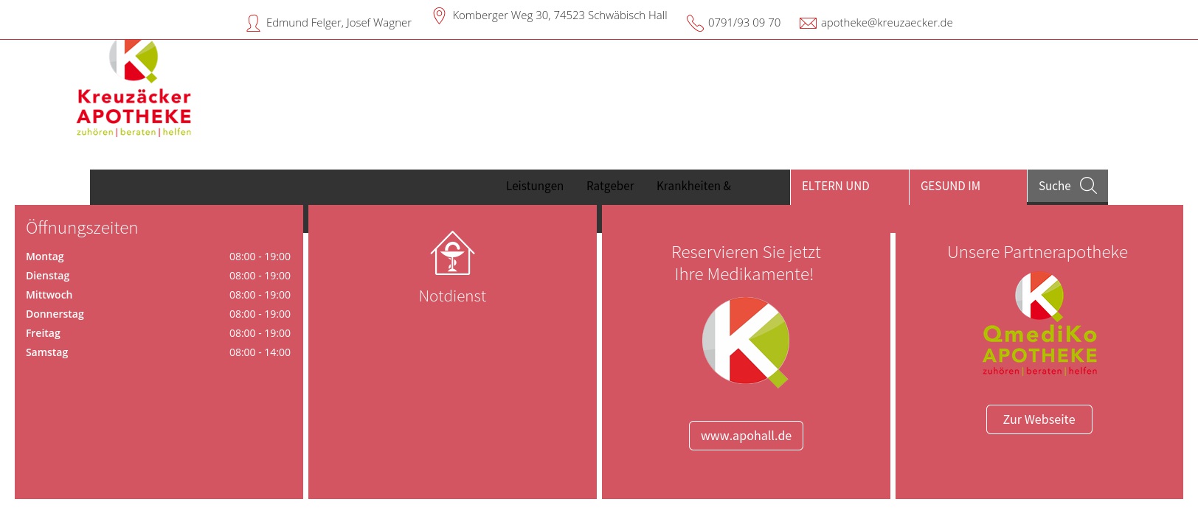This screenshot has height=516, width=1198.
Task: Click the Kreuzäcker Apotheke logo
Action: click(x=134, y=89)
